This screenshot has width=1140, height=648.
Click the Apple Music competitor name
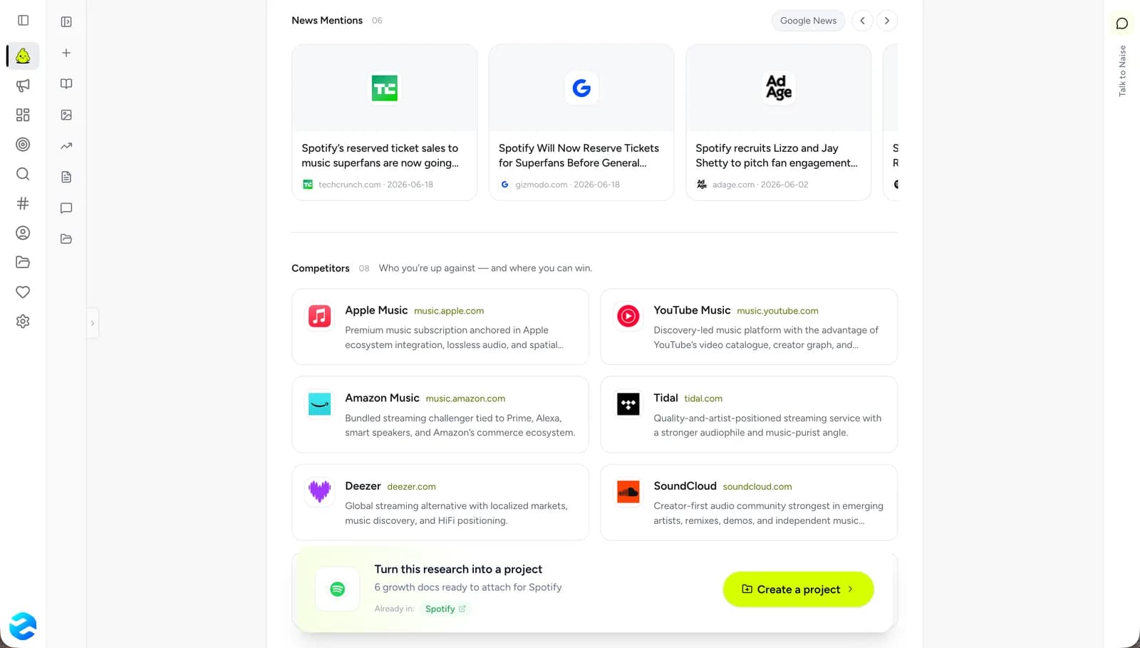[376, 310]
